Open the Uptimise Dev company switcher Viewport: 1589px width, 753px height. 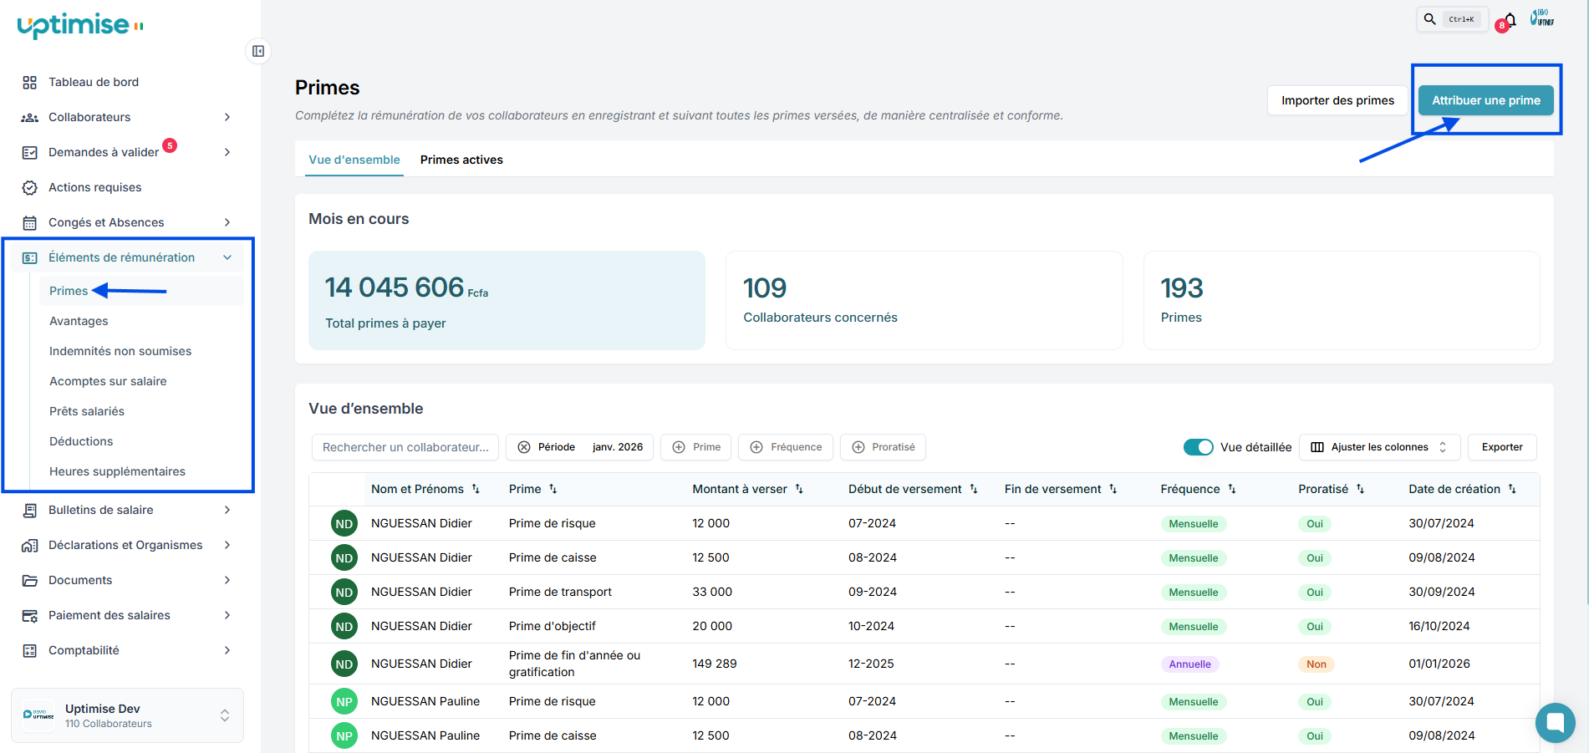pos(127,715)
